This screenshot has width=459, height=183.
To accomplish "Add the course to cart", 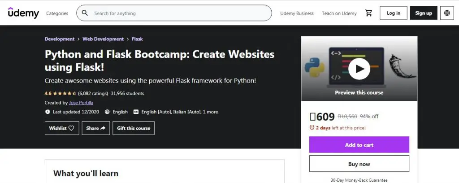I will pyautogui.click(x=359, y=145).
